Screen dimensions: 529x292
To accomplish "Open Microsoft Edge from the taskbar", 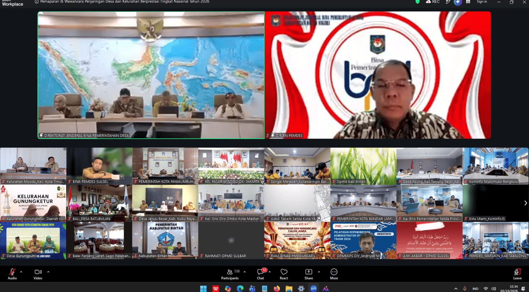I will 240,289.
